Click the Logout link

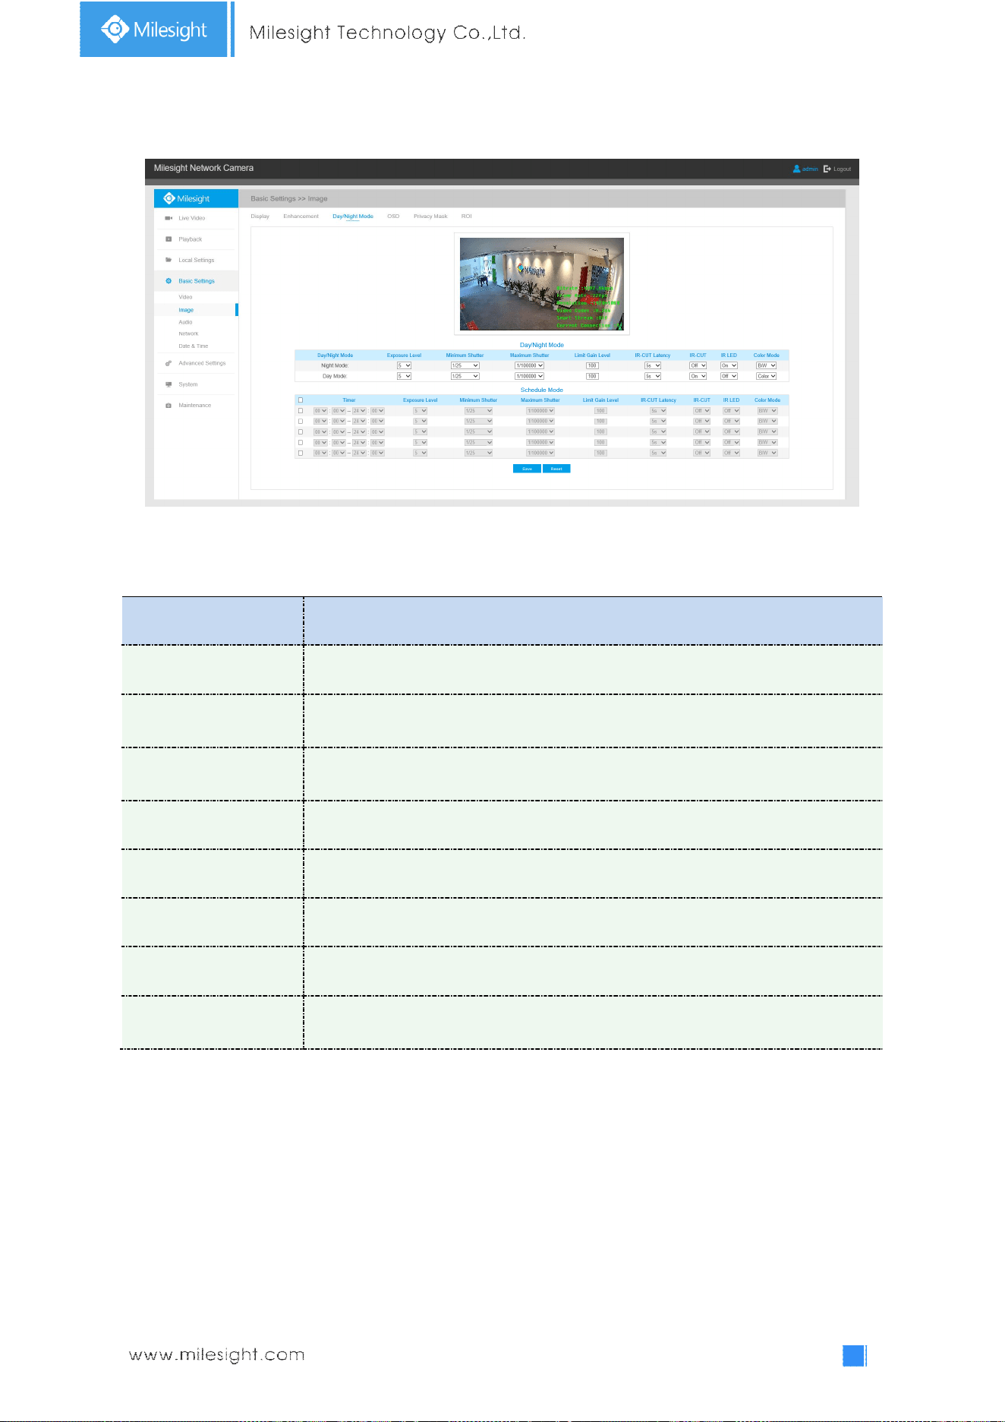point(843,169)
